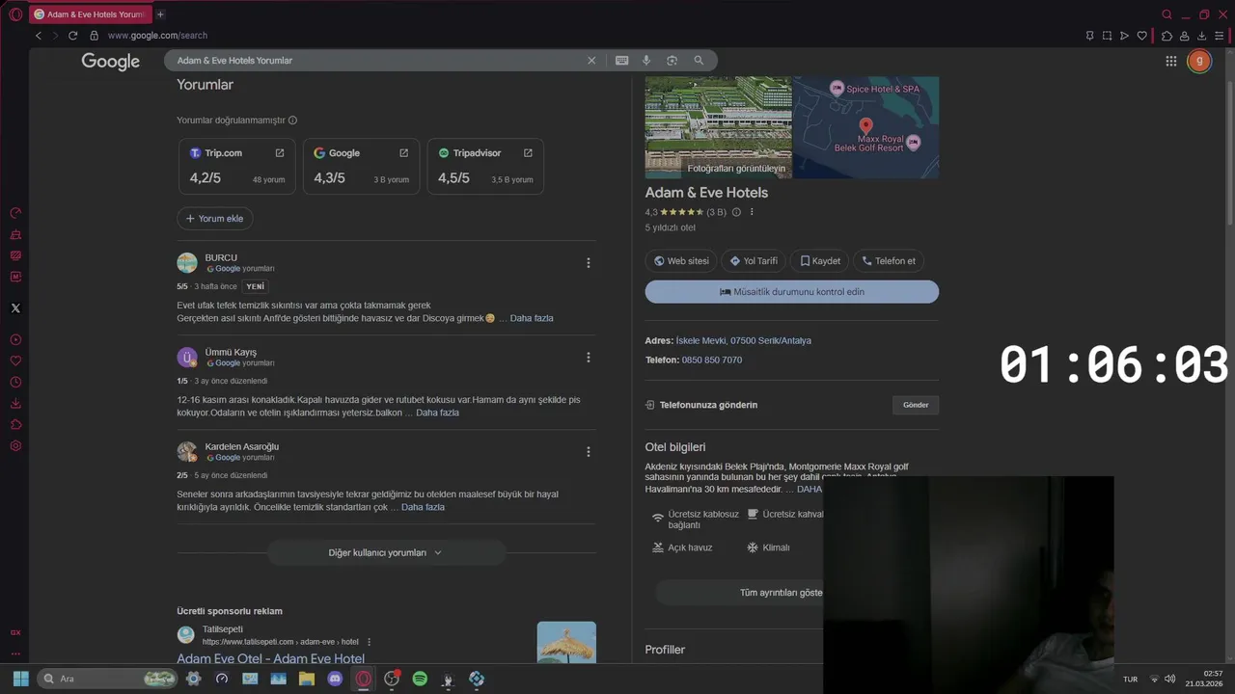
Task: Open Opera Flow send icon
Action: (1124, 36)
